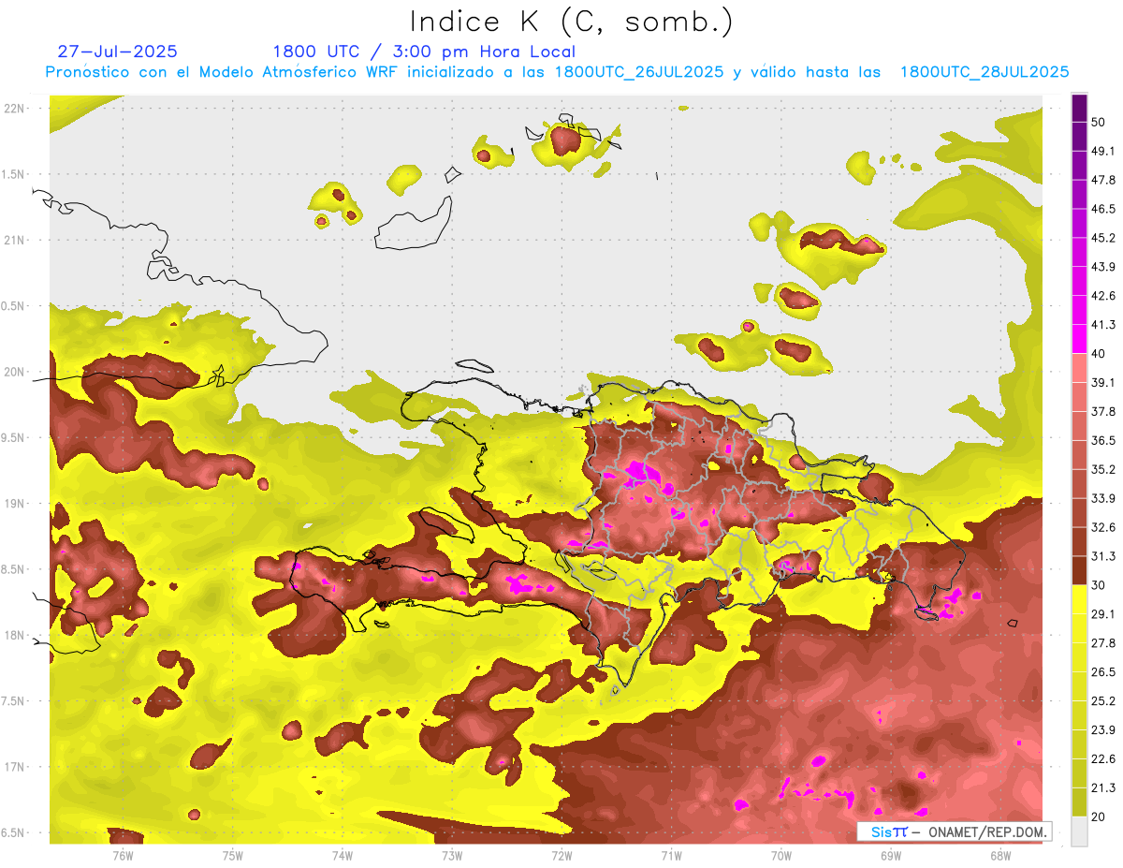Image resolution: width=1123 pixels, height=868 pixels.
Task: Click the longitude axis label '75W'
Action: pyautogui.click(x=233, y=856)
